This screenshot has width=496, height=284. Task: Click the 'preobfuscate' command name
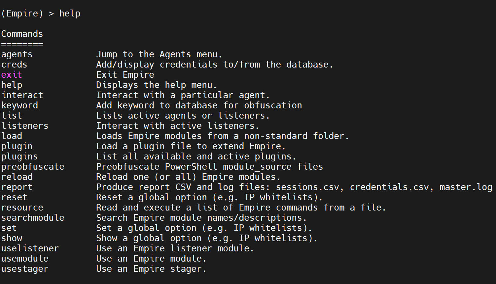pos(33,167)
